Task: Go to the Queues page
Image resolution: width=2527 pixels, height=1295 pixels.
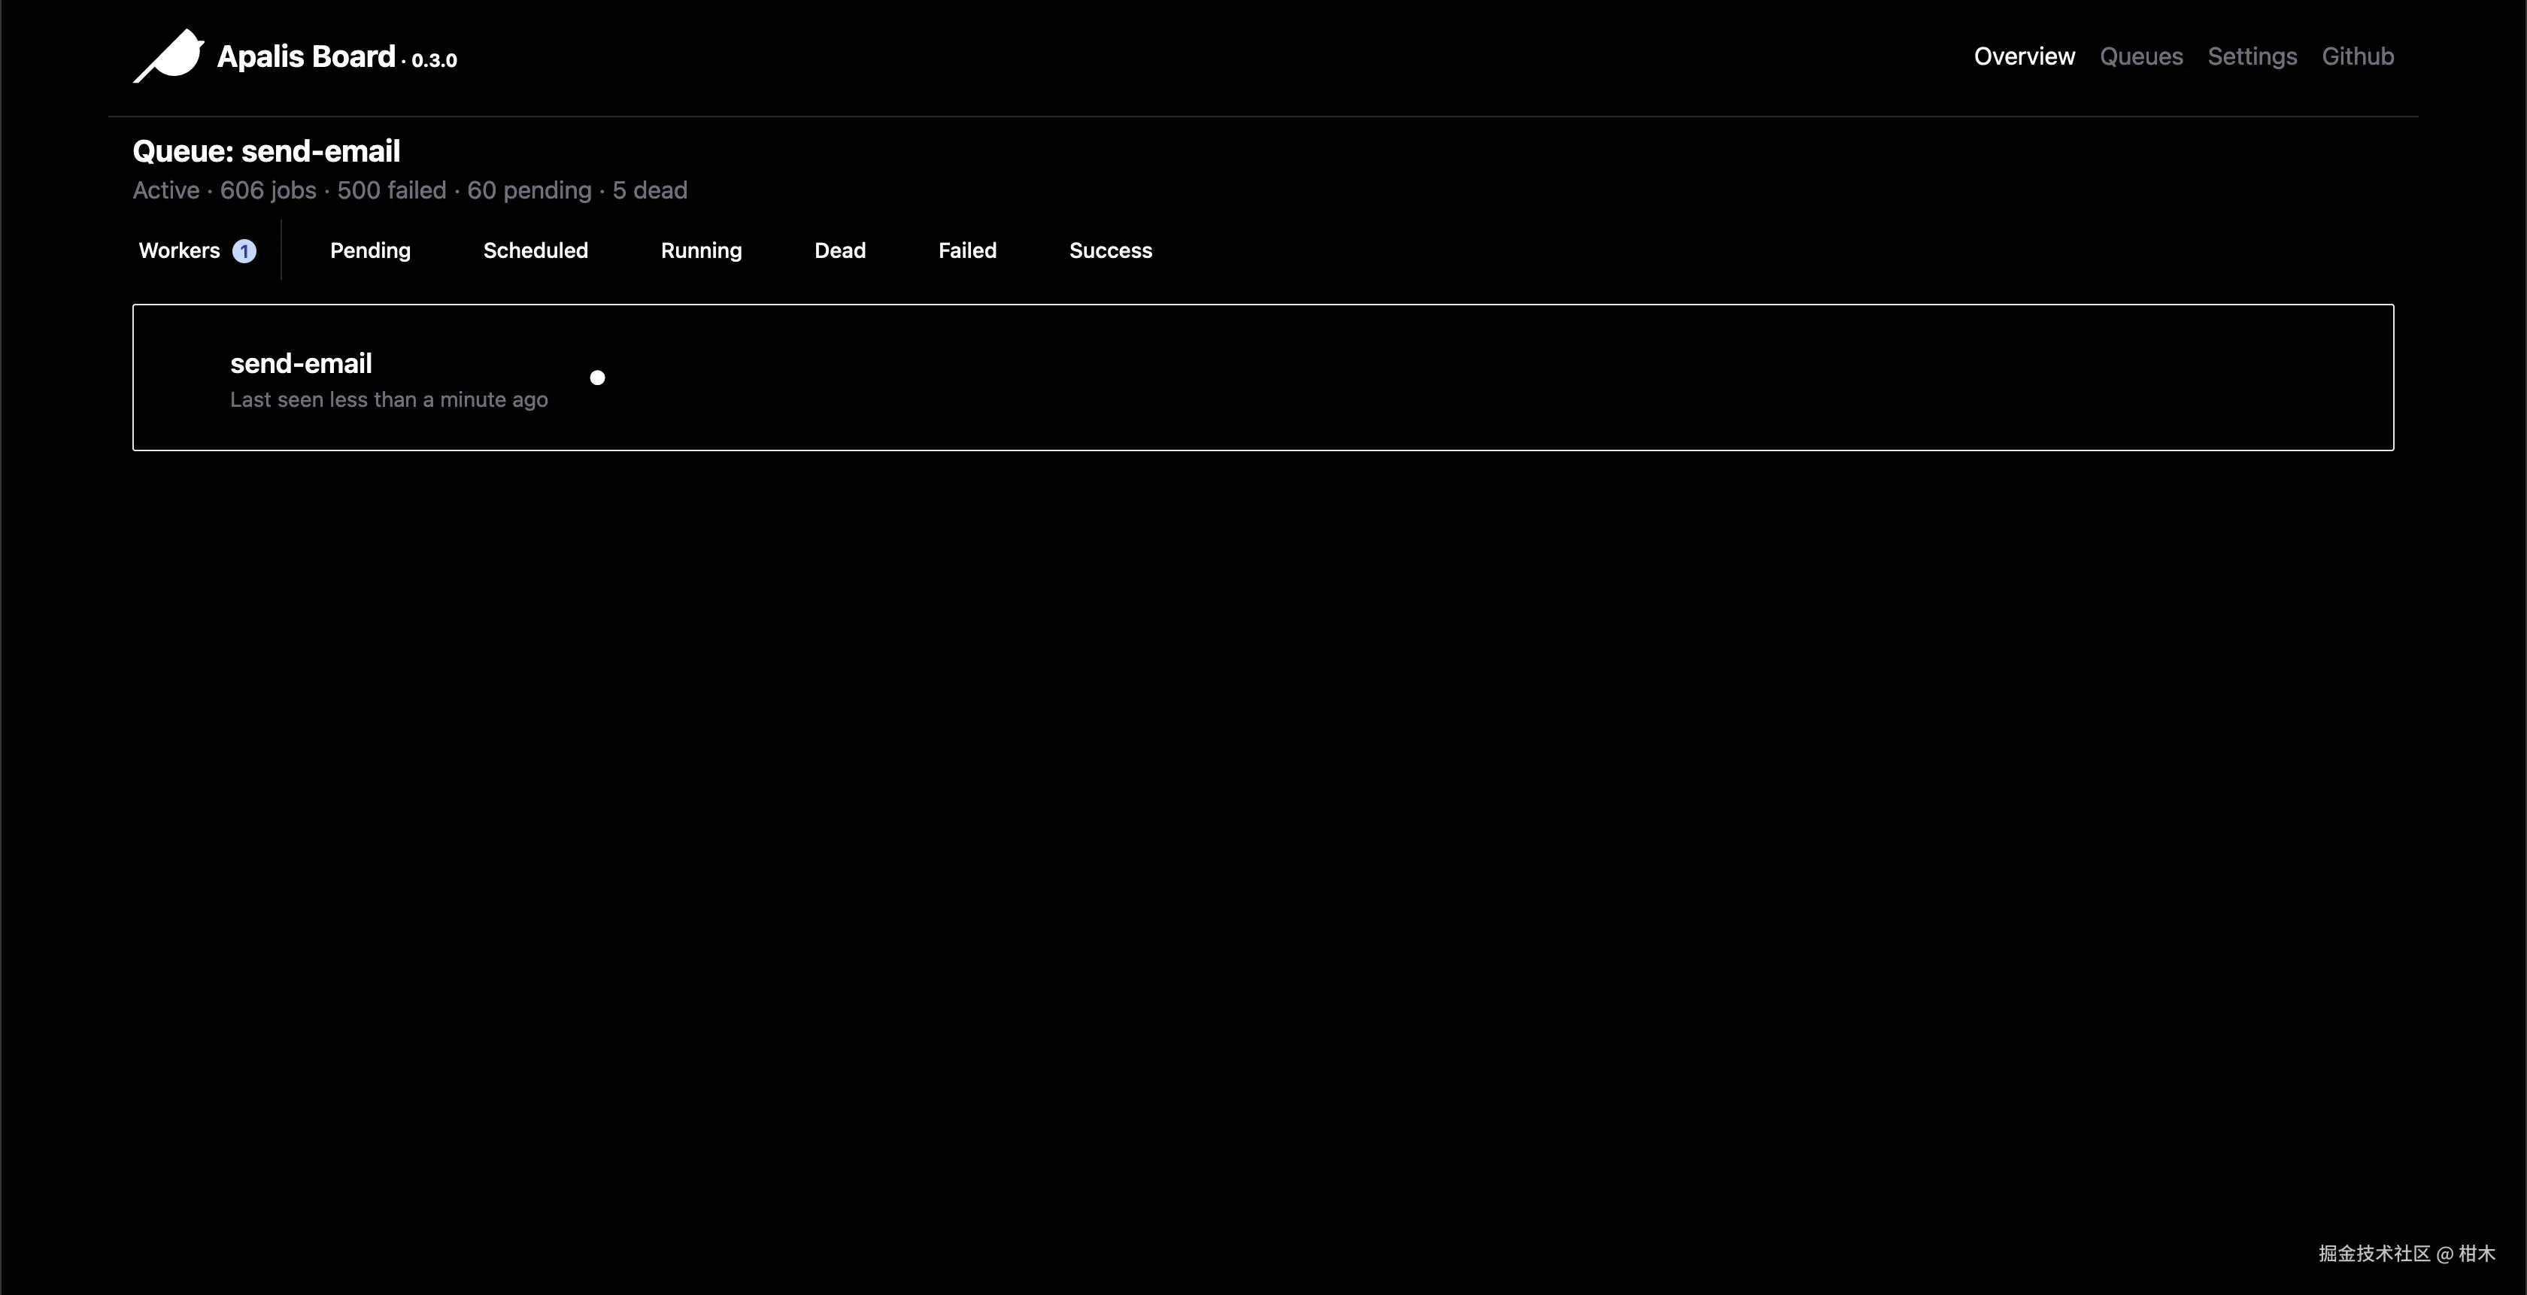Action: tap(2140, 57)
